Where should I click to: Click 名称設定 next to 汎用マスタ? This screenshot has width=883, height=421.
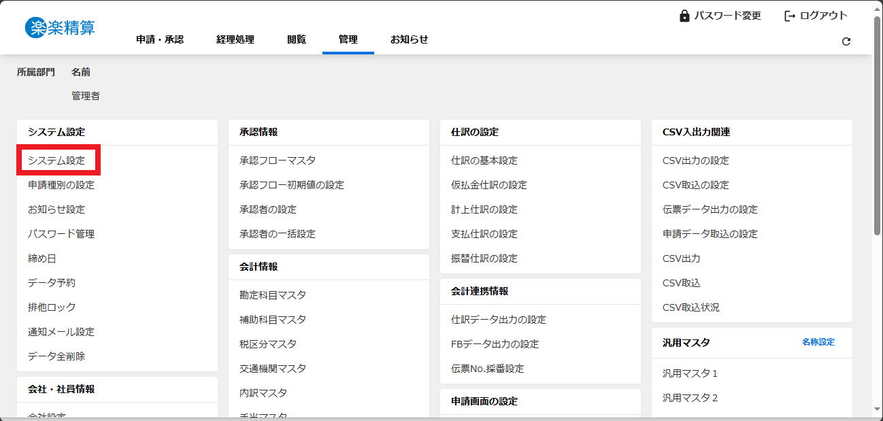tap(818, 342)
